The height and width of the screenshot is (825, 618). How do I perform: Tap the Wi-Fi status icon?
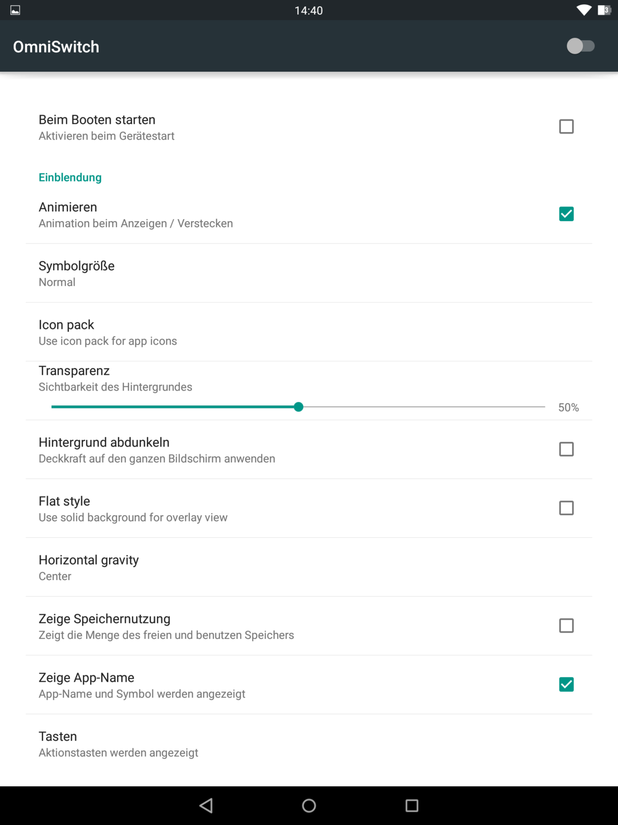(x=583, y=10)
